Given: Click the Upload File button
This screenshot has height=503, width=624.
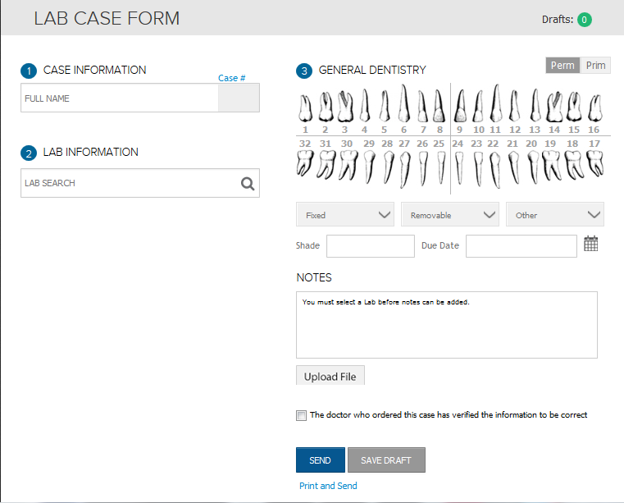Looking at the screenshot, I should click(x=330, y=377).
